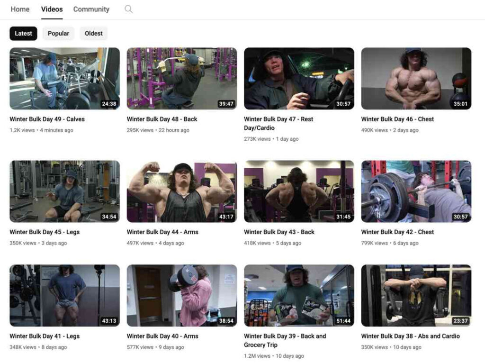The image size is (485, 363).
Task: Click '1.2M views • 10 days ago' text
Action: 274,356
